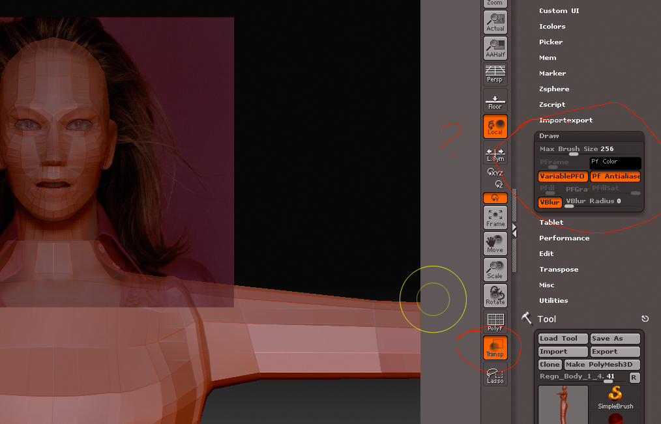Select Z axis rotation icon
The width and height of the screenshot is (661, 424).
coord(499,184)
